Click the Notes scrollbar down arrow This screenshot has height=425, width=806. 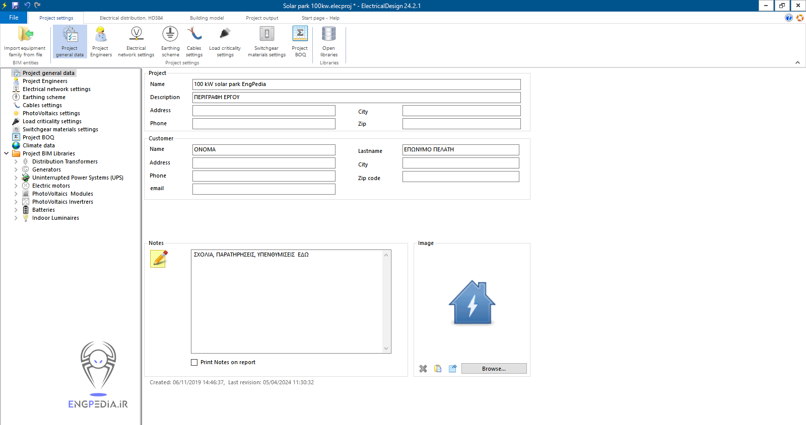[386, 349]
